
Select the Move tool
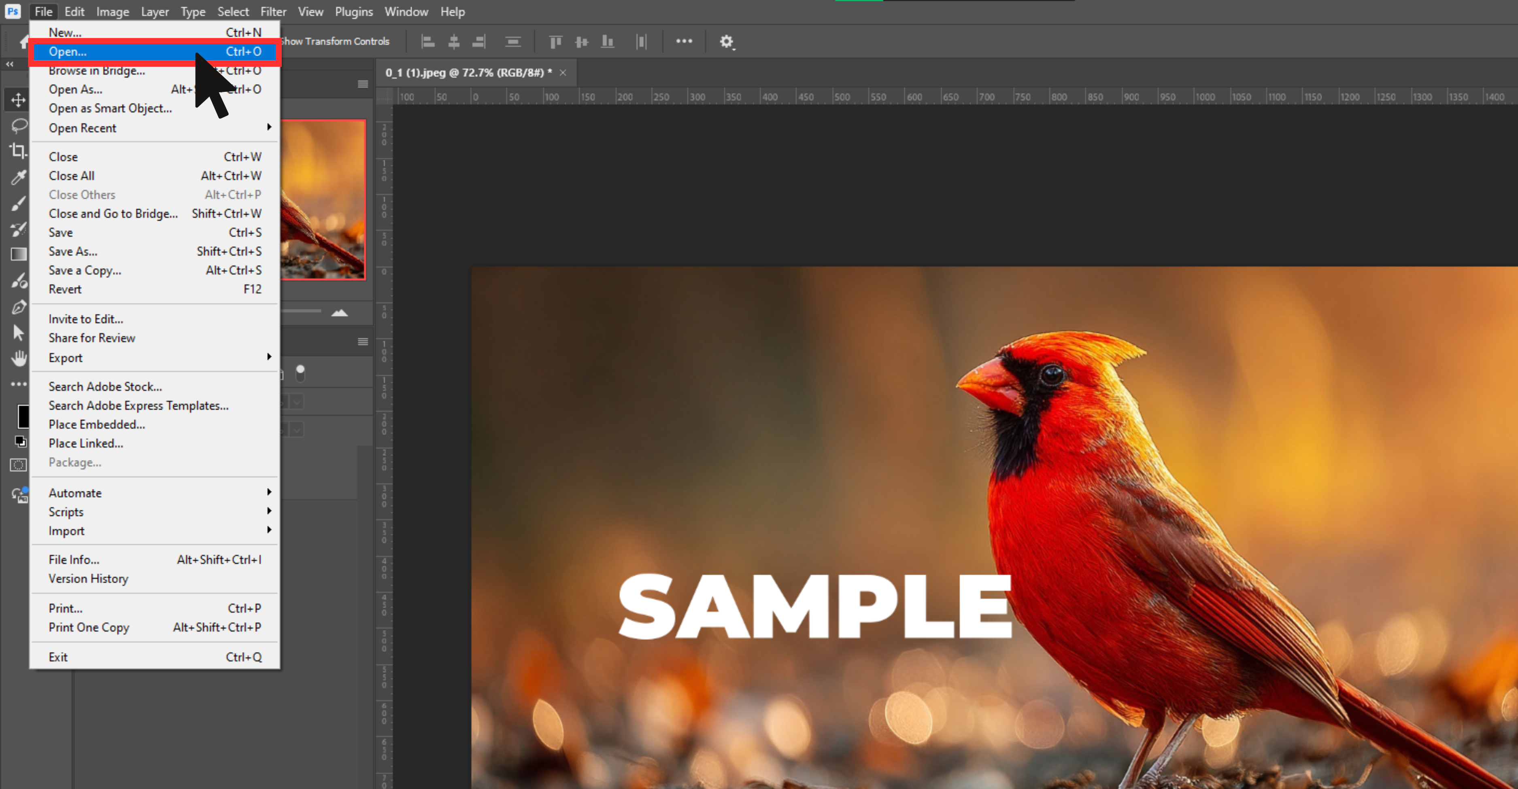tap(18, 100)
